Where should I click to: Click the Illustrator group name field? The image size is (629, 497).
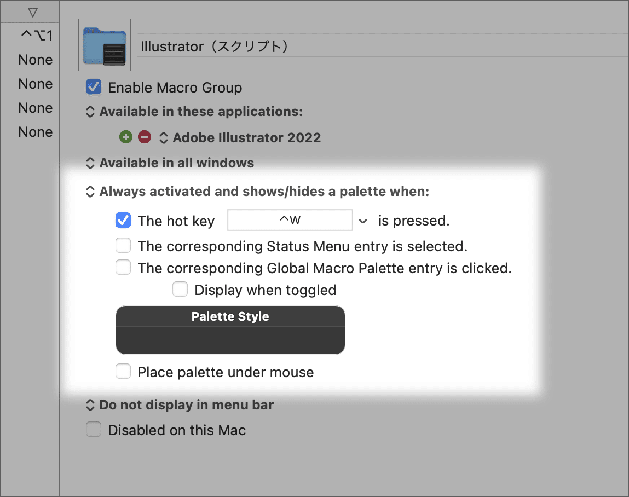pos(383,46)
